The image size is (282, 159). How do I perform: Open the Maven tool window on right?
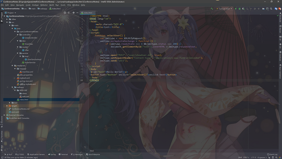click(x=280, y=29)
